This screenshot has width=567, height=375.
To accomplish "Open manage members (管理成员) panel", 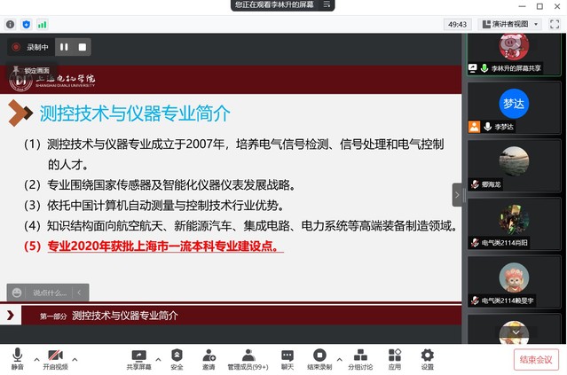I will 247,358.
